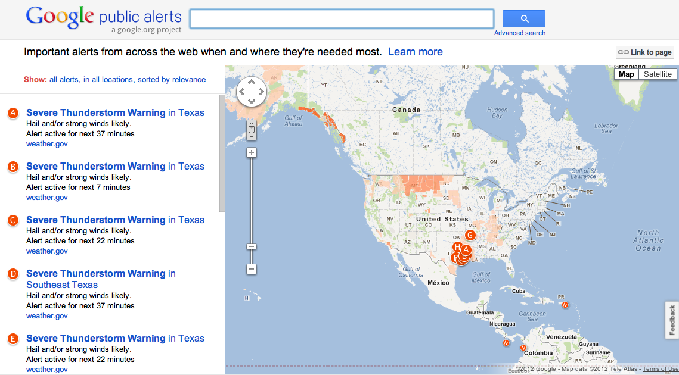Viewport: 679px width, 375px height.
Task: Switch to Satellite view
Action: pos(658,74)
